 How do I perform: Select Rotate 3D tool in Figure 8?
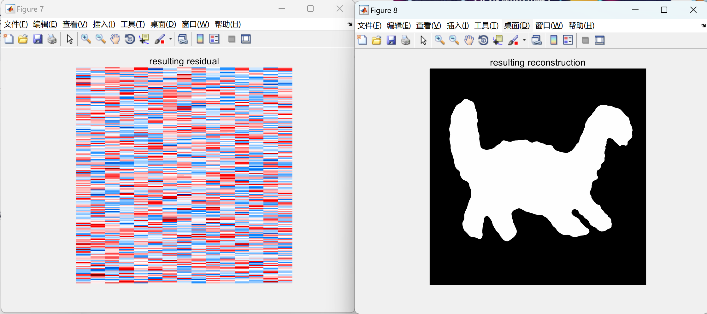pos(483,40)
